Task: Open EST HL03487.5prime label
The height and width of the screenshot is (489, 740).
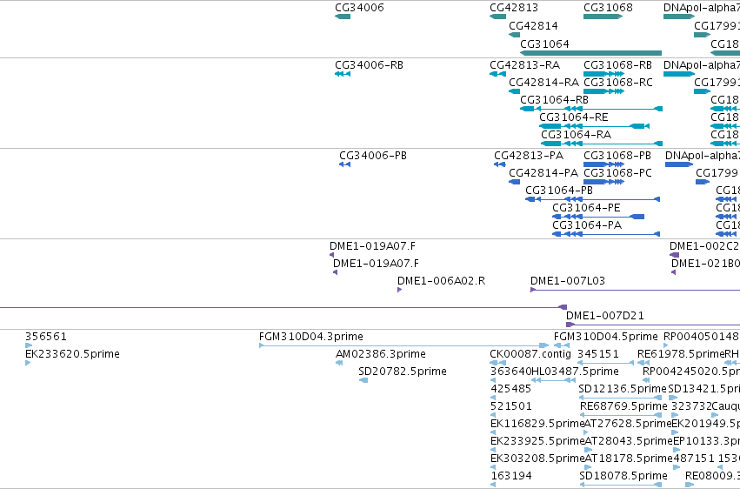Action: (575, 372)
